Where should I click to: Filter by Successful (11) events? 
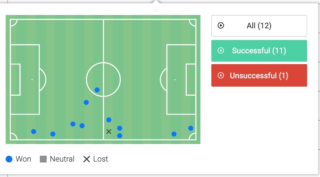[259, 51]
